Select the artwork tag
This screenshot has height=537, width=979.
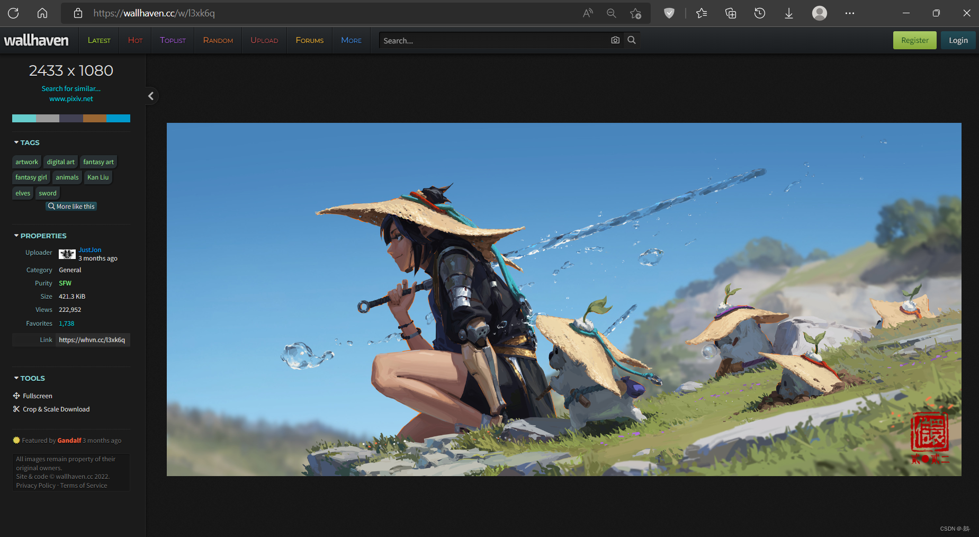click(x=26, y=162)
